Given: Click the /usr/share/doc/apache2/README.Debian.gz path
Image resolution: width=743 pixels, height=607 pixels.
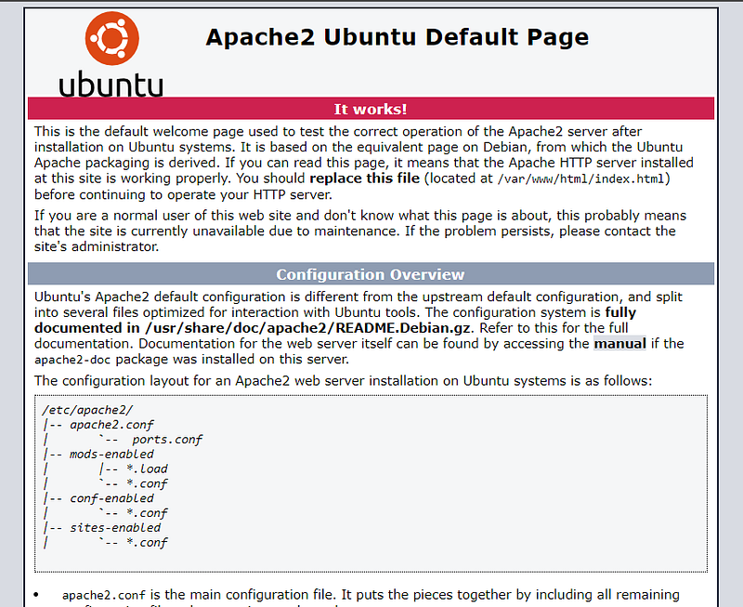Looking at the screenshot, I should 307,328.
